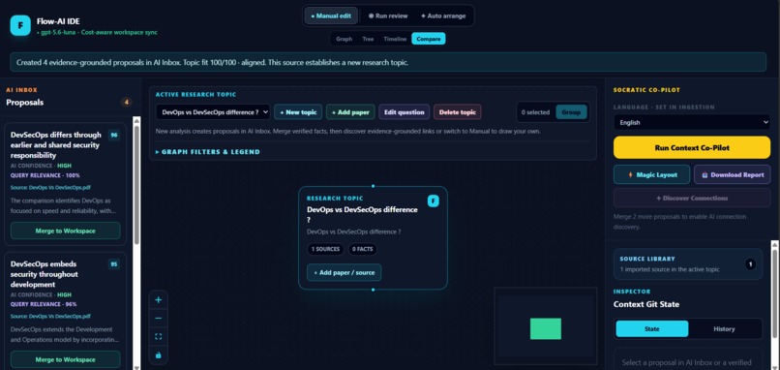Click the 1 SOURCES chip on topic card
Screen dimensions: 780x370
pyautogui.click(x=325, y=249)
